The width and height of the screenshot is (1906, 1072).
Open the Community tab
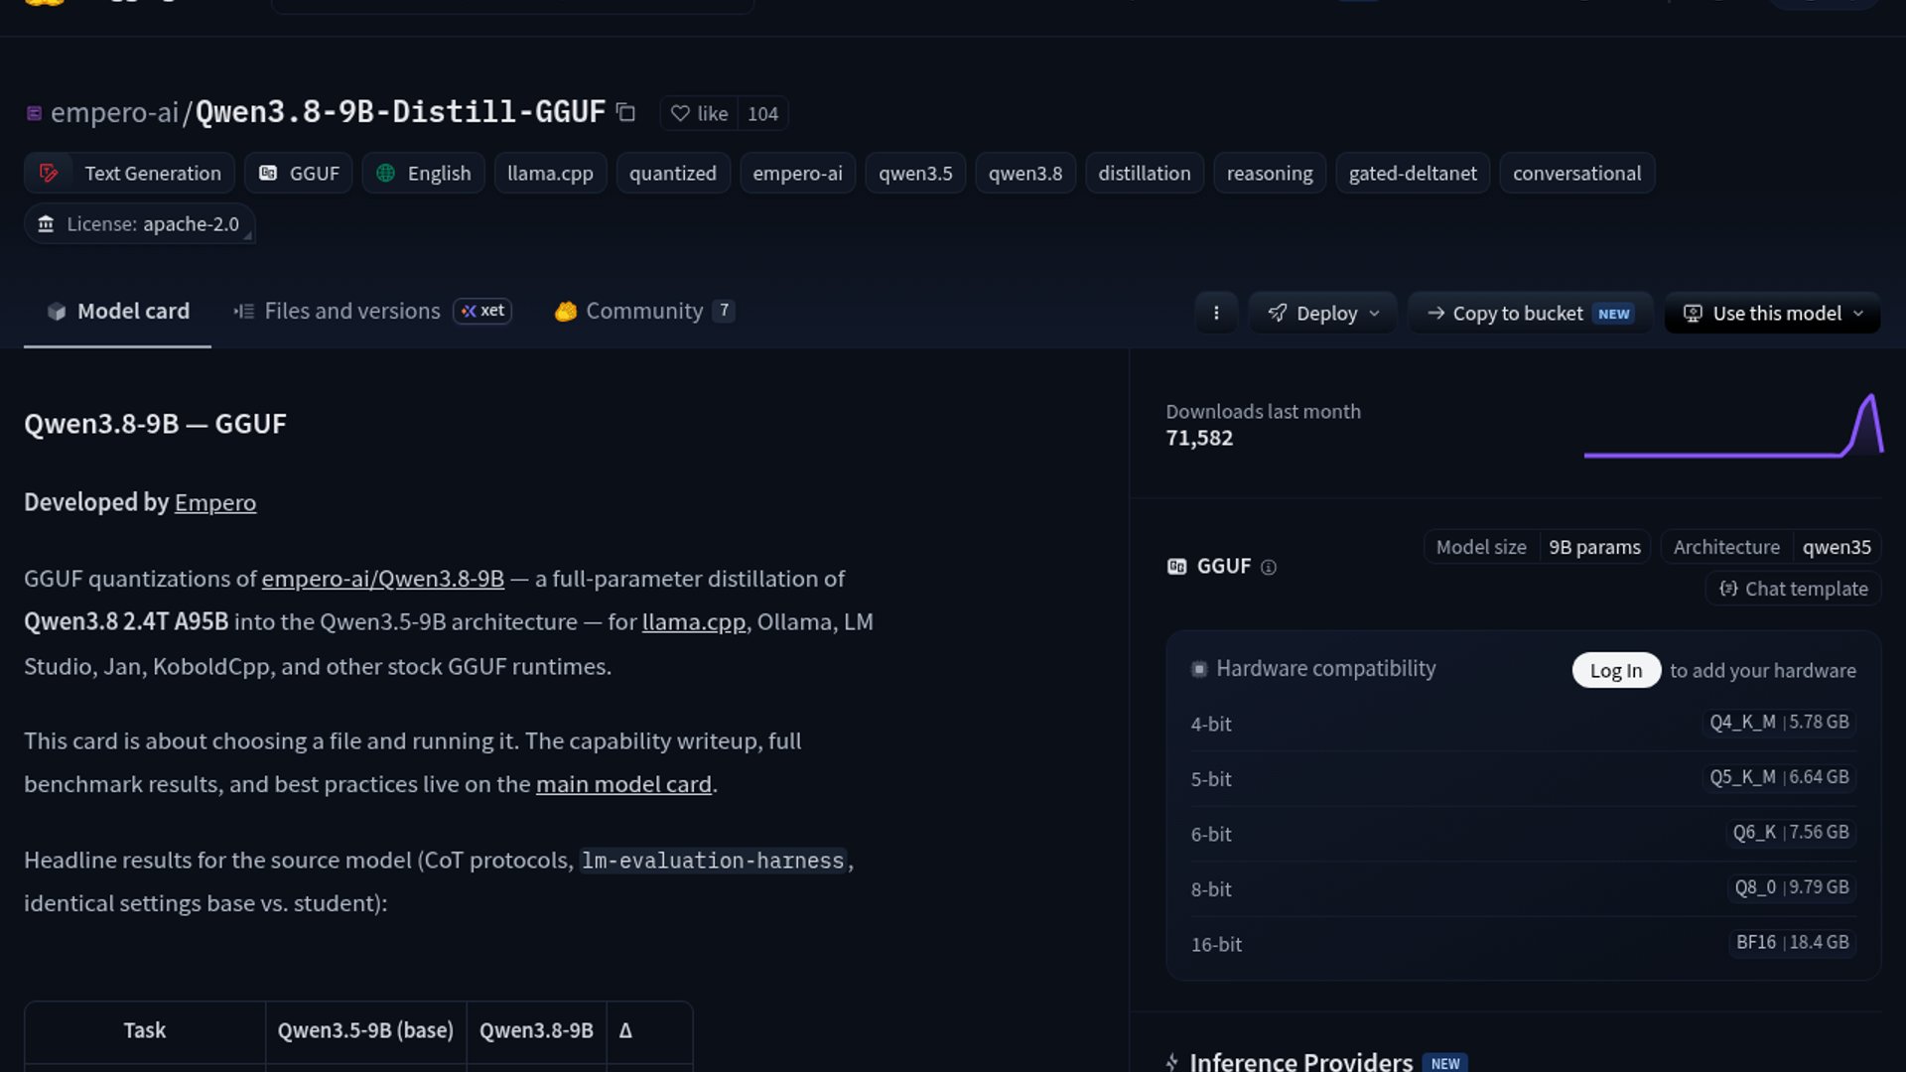[644, 312]
